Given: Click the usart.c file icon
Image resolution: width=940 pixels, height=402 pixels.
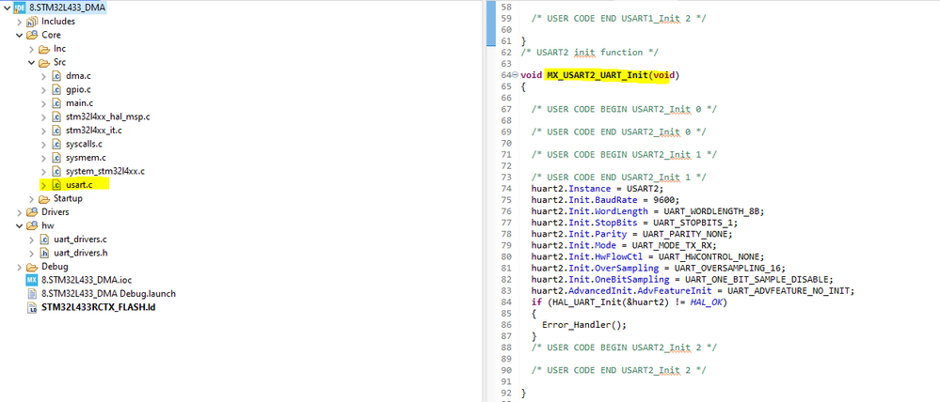Looking at the screenshot, I should [56, 185].
